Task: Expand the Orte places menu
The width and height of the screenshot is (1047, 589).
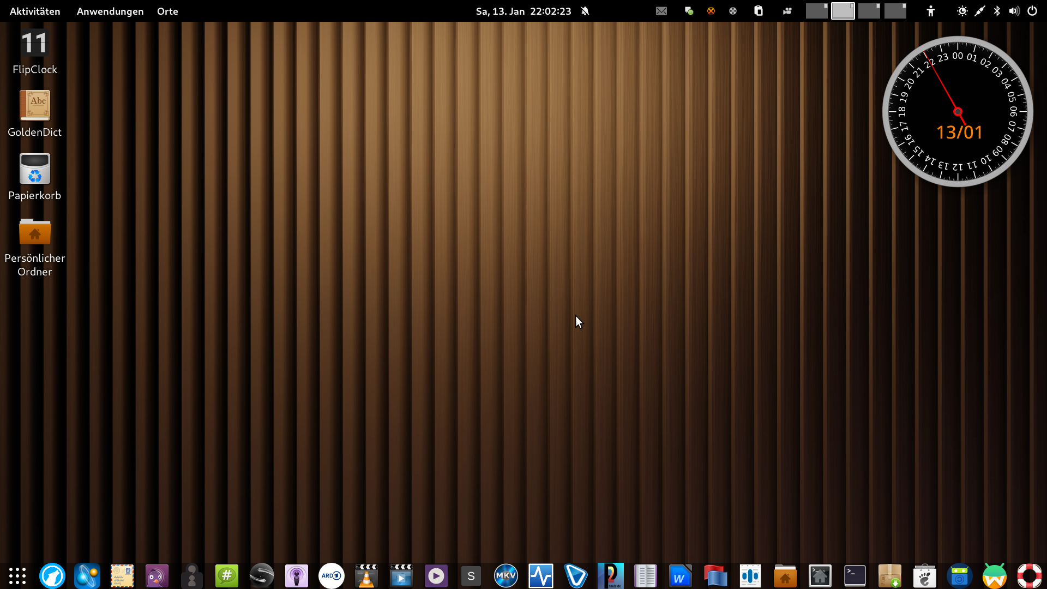Action: pos(167,11)
